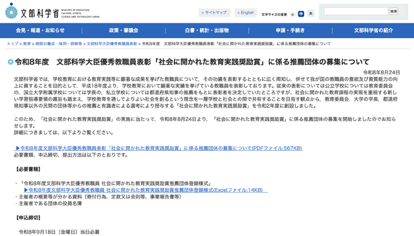The image size is (414, 236).
Task: Click the date 令和8年8月24日 at right
Action: 381,72
